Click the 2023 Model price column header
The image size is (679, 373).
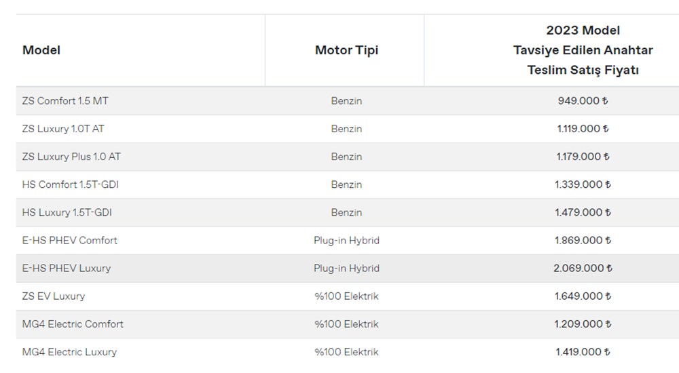point(583,50)
